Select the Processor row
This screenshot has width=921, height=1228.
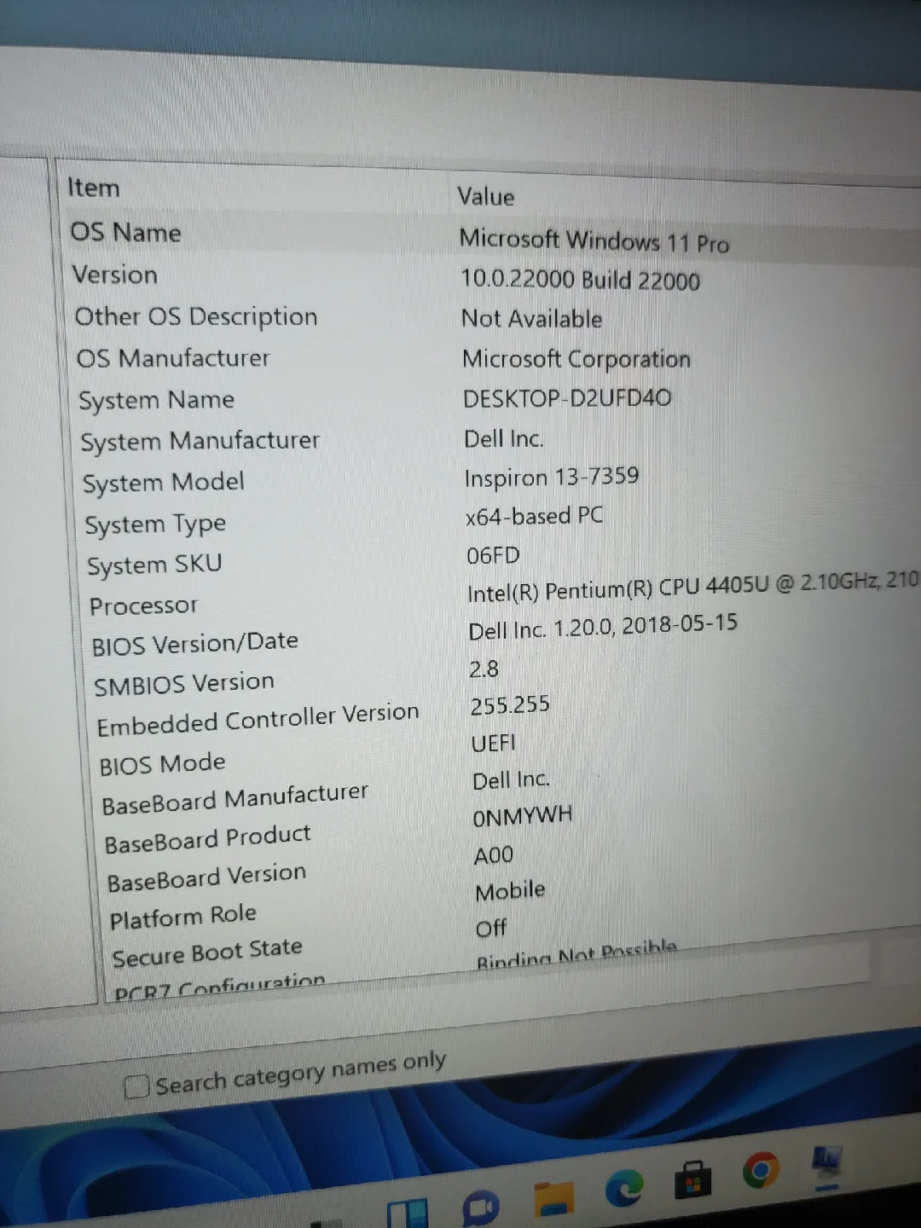[x=256, y=604]
